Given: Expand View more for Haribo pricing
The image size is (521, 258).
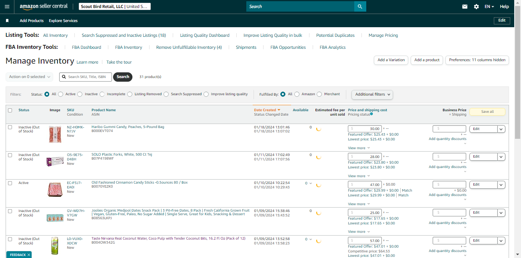Looking at the screenshot, I should point(359,148).
